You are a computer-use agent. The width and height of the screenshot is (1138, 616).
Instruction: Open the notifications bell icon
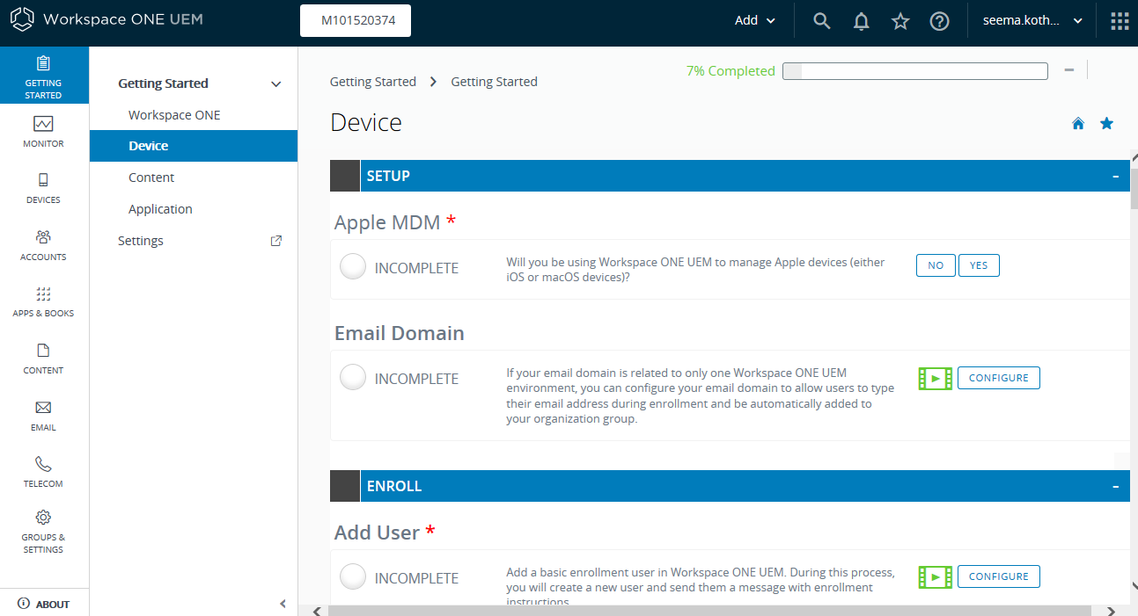click(x=862, y=21)
